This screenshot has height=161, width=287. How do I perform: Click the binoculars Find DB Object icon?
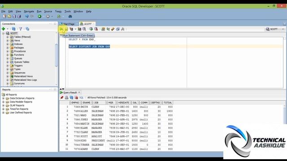pos(70,17)
